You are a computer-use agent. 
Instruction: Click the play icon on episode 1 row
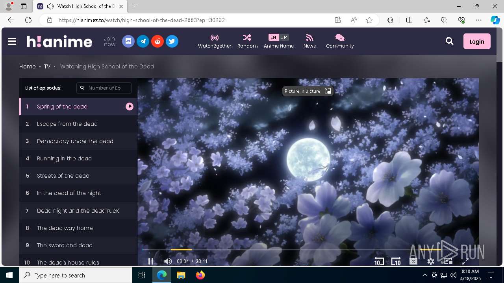(x=130, y=107)
